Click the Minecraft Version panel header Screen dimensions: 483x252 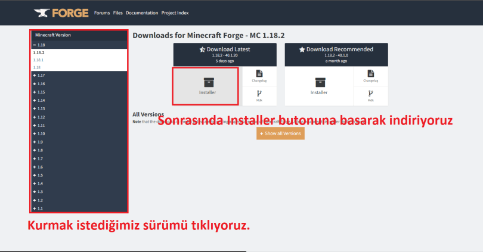pyautogui.click(x=79, y=35)
